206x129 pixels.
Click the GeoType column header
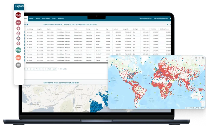point(135,29)
